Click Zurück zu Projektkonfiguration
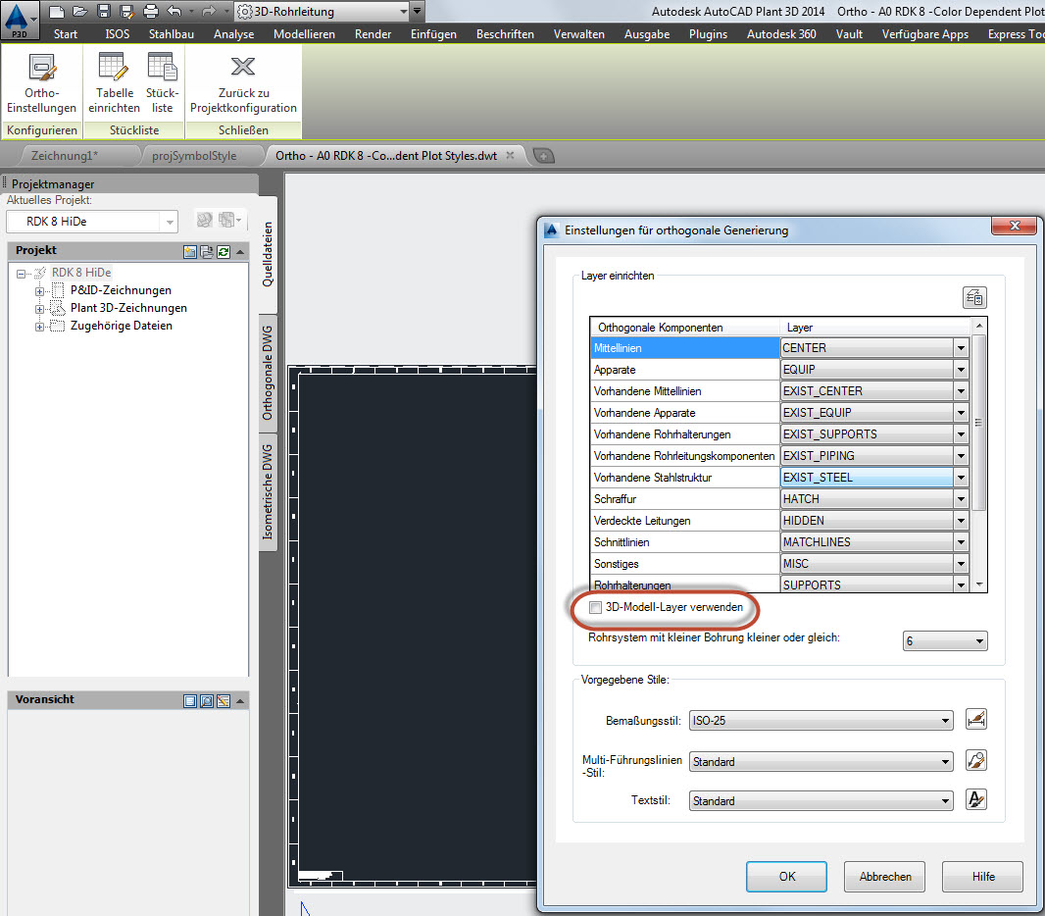The image size is (1045, 916). (x=243, y=84)
